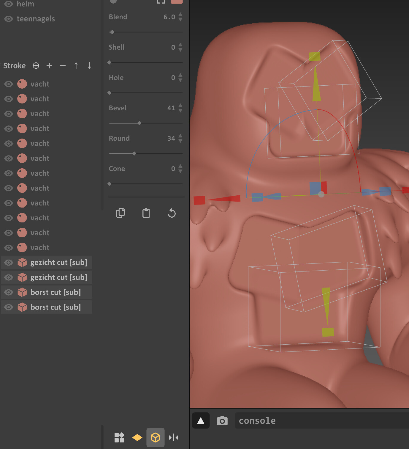This screenshot has height=449, width=409.
Task: Hide the helm layer with its eye icon
Action: point(9,4)
